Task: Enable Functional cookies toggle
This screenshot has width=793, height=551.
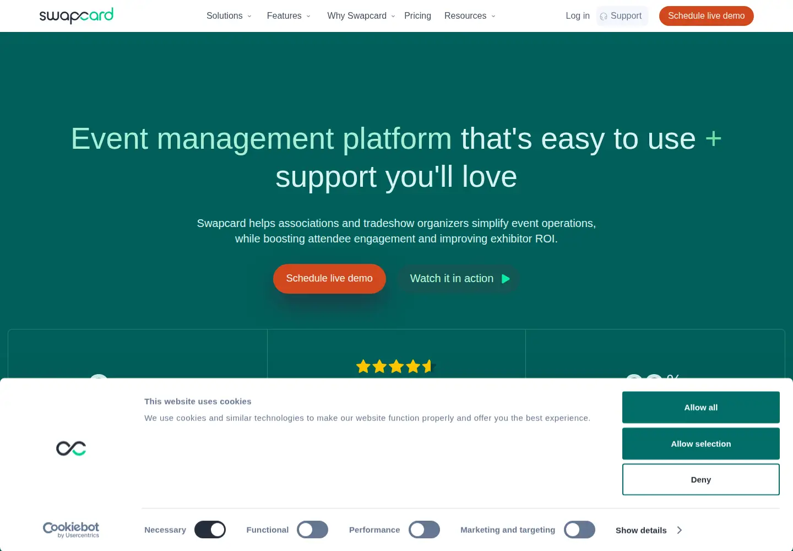Action: point(312,530)
